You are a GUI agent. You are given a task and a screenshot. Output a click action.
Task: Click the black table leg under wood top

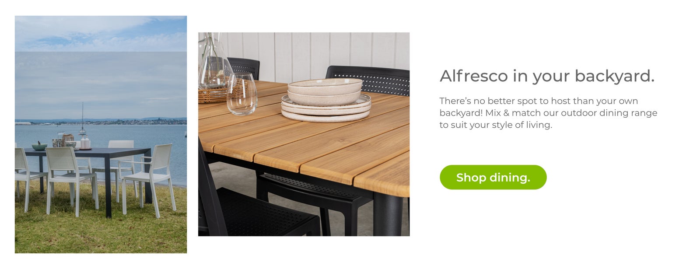388,214
